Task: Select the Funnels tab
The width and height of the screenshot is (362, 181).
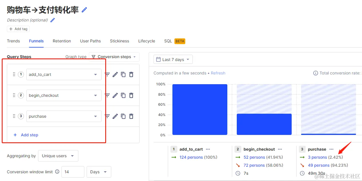Action: point(36,41)
